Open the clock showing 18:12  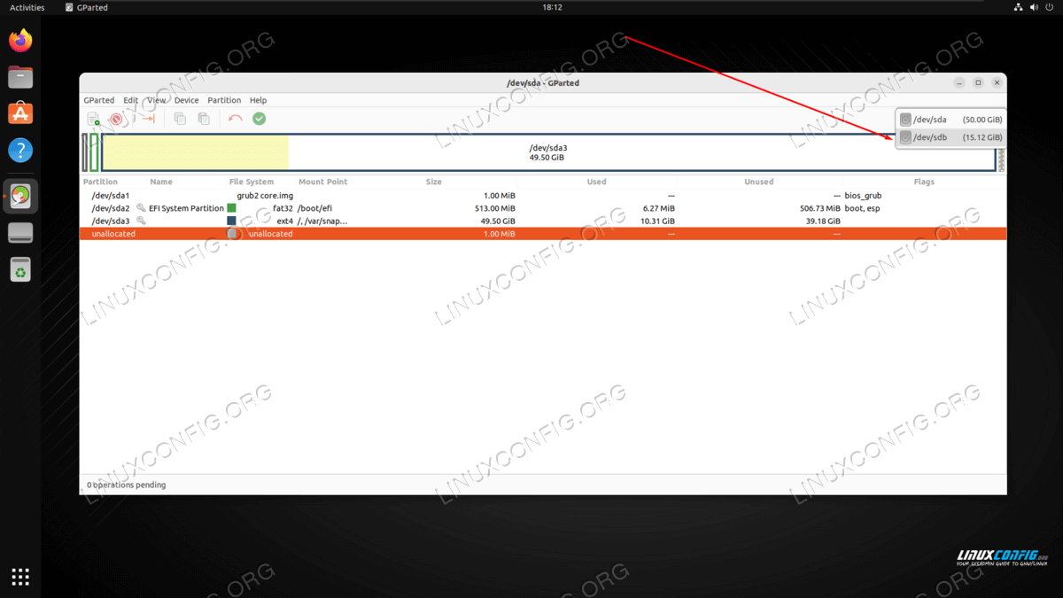click(x=552, y=7)
